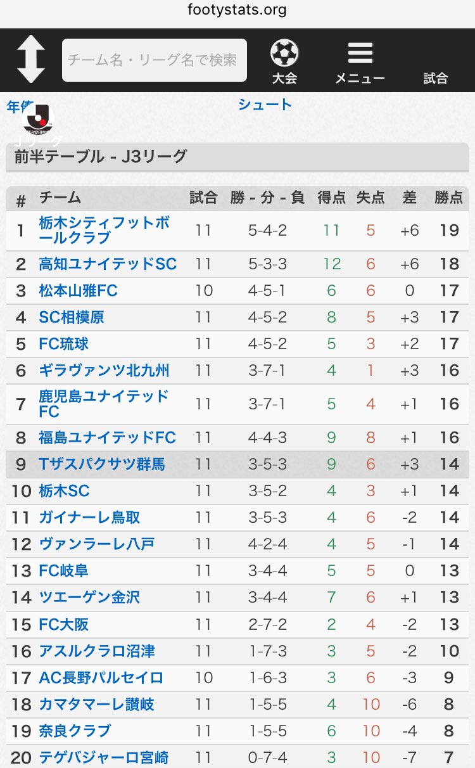Select the highlighted Tザスパクサツ群馬 row
The height and width of the screenshot is (768, 475).
point(237,464)
